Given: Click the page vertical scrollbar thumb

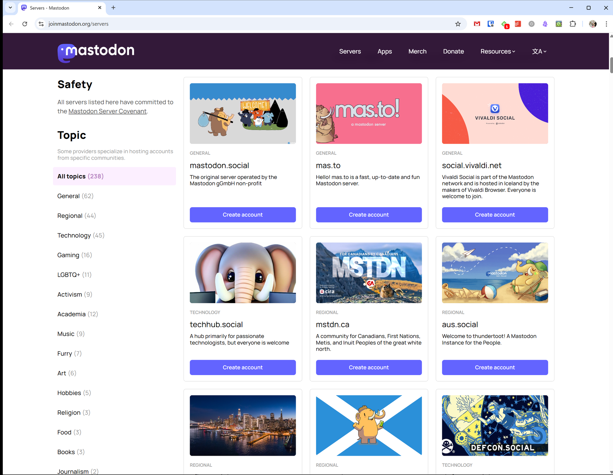Looking at the screenshot, I should (x=611, y=65).
